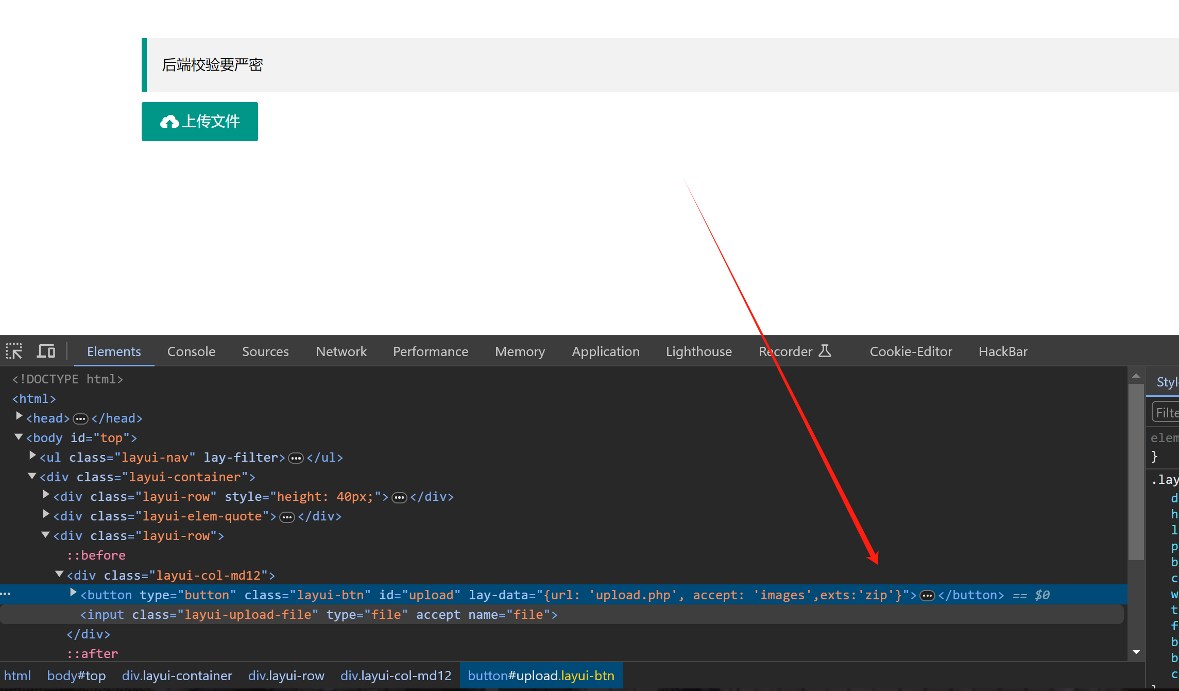Screen dimensions: 1179x691
Task: Click ellipsis inside the upload button element
Action: 928,596
